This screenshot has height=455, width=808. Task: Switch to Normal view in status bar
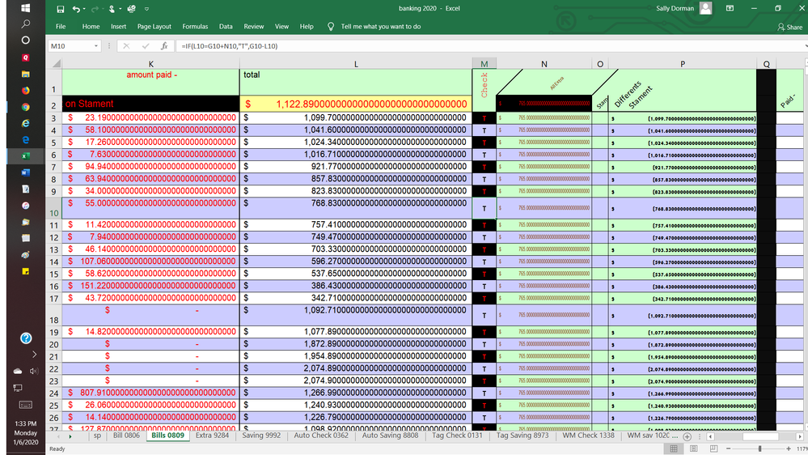pyautogui.click(x=674, y=449)
